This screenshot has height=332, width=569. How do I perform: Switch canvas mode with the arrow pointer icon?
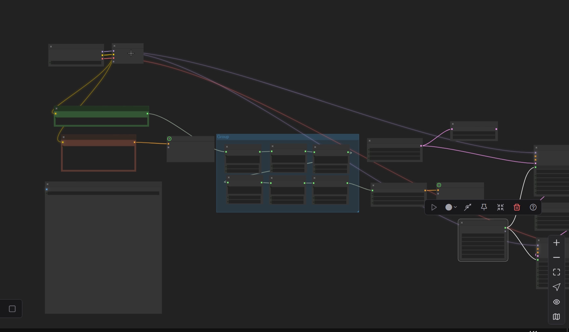click(557, 287)
